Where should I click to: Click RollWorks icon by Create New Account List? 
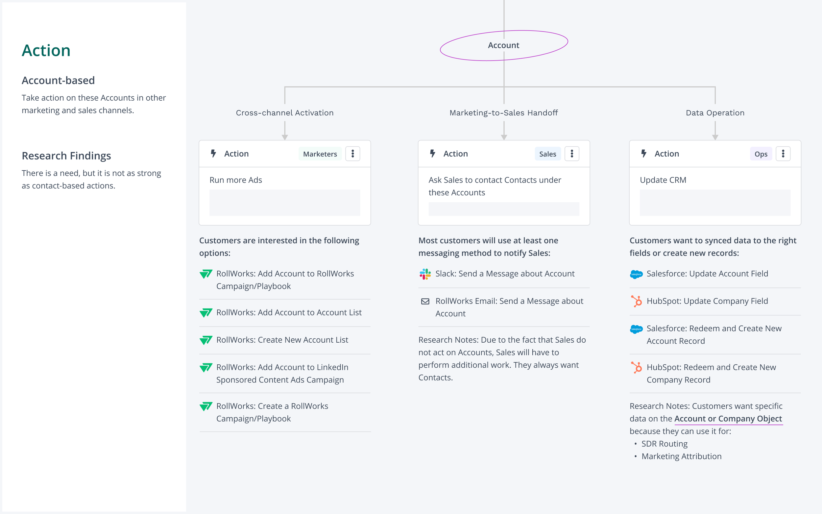(206, 340)
